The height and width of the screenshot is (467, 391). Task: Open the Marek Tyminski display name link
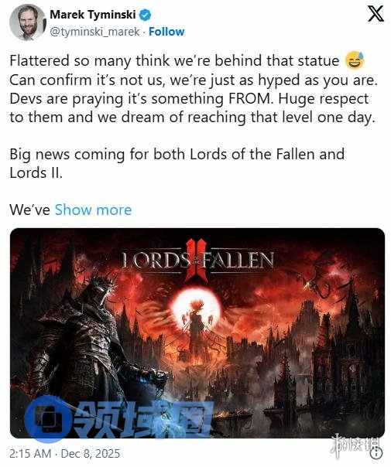[x=93, y=14]
